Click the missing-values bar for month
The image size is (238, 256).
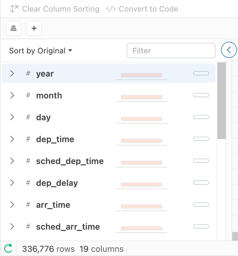point(141,97)
